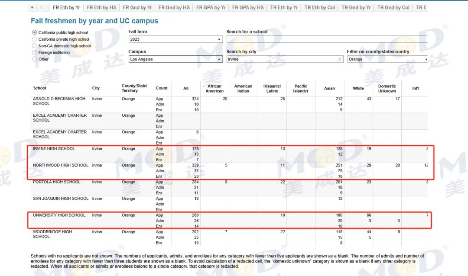This screenshot has height=276, width=468.
Task: Click Beckman Asian applicants value 212
Action: [x=339, y=99]
